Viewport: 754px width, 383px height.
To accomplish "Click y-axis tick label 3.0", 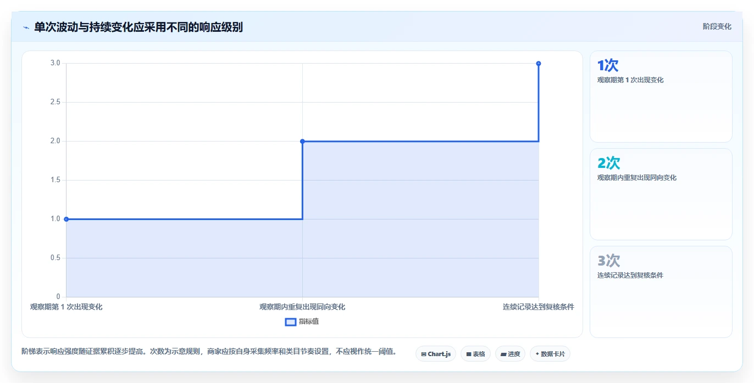I will pos(55,63).
